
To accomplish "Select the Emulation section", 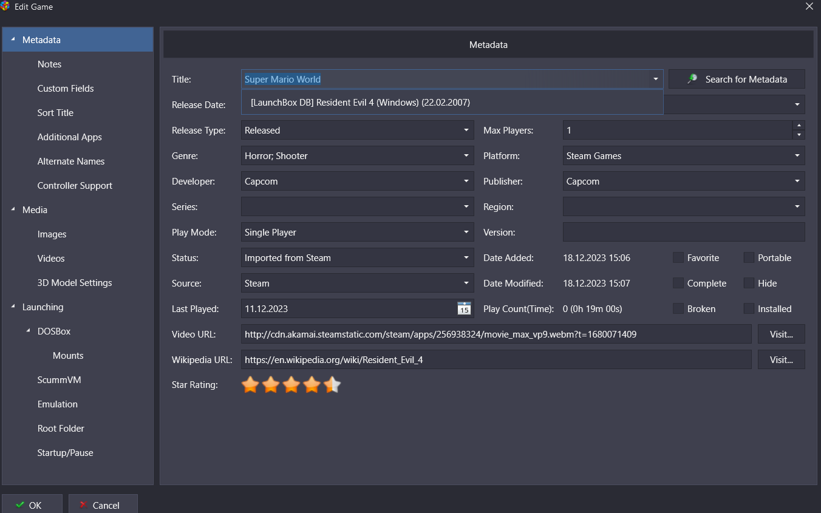I will coord(58,404).
